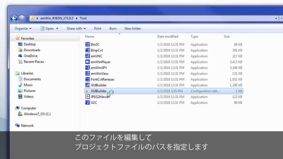Click the back navigation arrow button
This screenshot has height=159, width=283.
point(14,18)
